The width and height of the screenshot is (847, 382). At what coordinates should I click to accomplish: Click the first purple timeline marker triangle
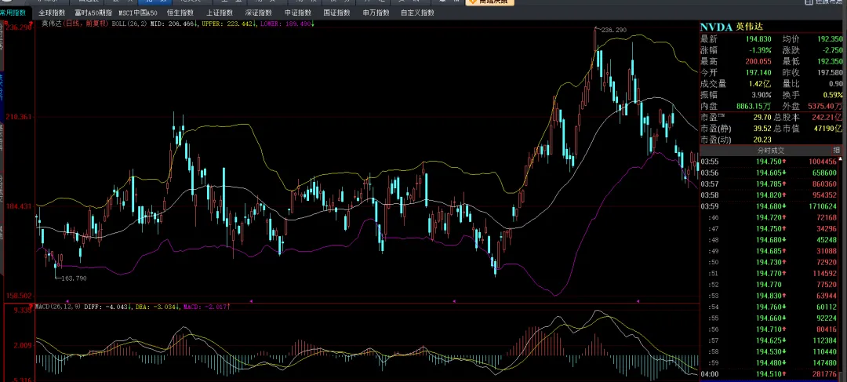(x=67, y=300)
